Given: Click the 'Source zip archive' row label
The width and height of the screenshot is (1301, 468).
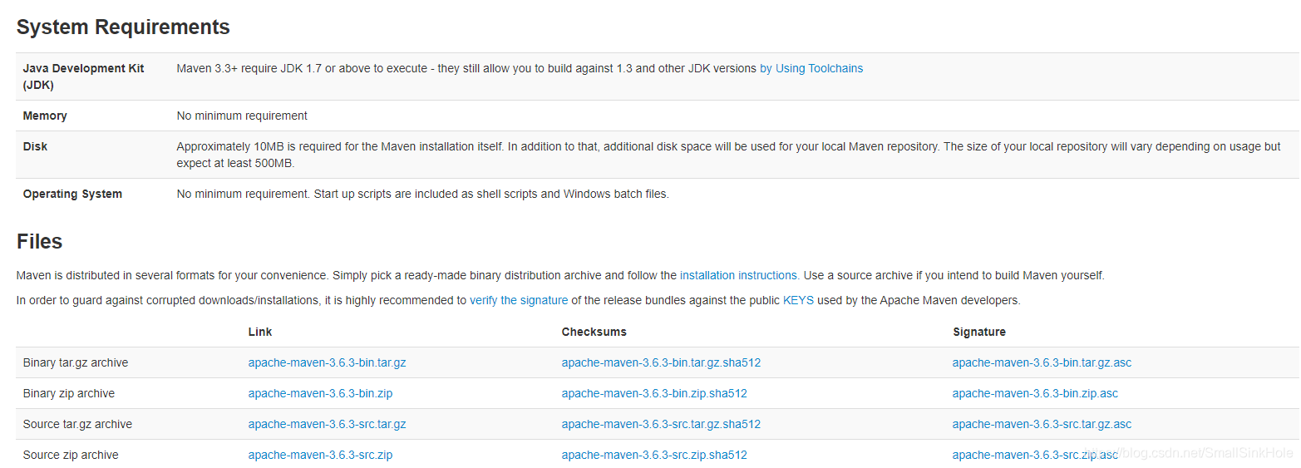Looking at the screenshot, I should [x=71, y=455].
